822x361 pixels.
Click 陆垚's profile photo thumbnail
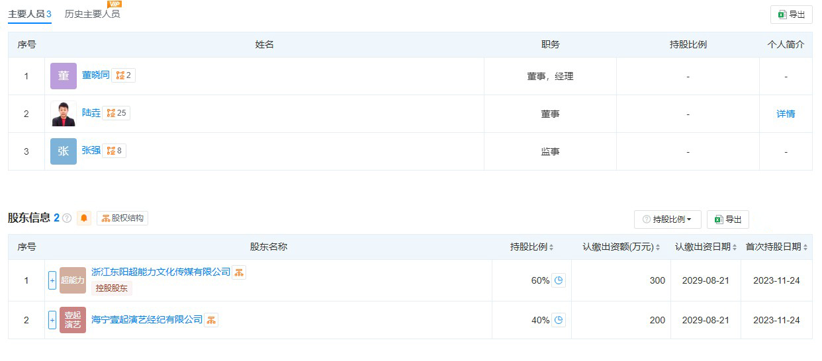(64, 114)
